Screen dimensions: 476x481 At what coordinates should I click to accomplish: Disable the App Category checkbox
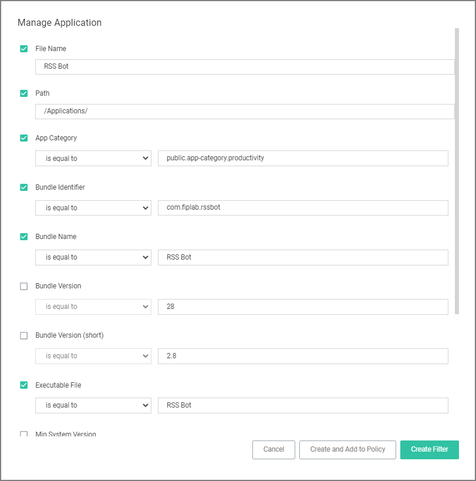click(x=23, y=138)
